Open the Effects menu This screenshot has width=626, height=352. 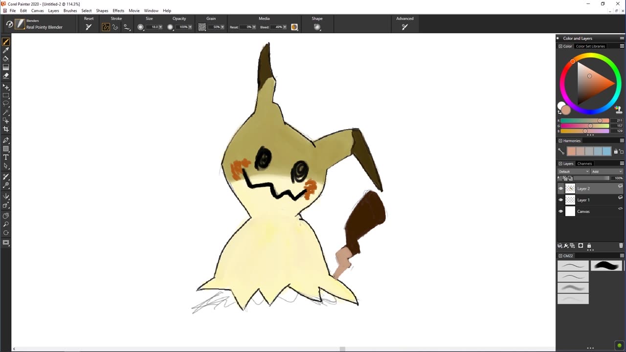(118, 10)
